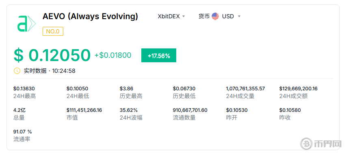Screen dimensions: 346x155
Task: Click the 24H最低 value $0.10050
Action: (77, 89)
